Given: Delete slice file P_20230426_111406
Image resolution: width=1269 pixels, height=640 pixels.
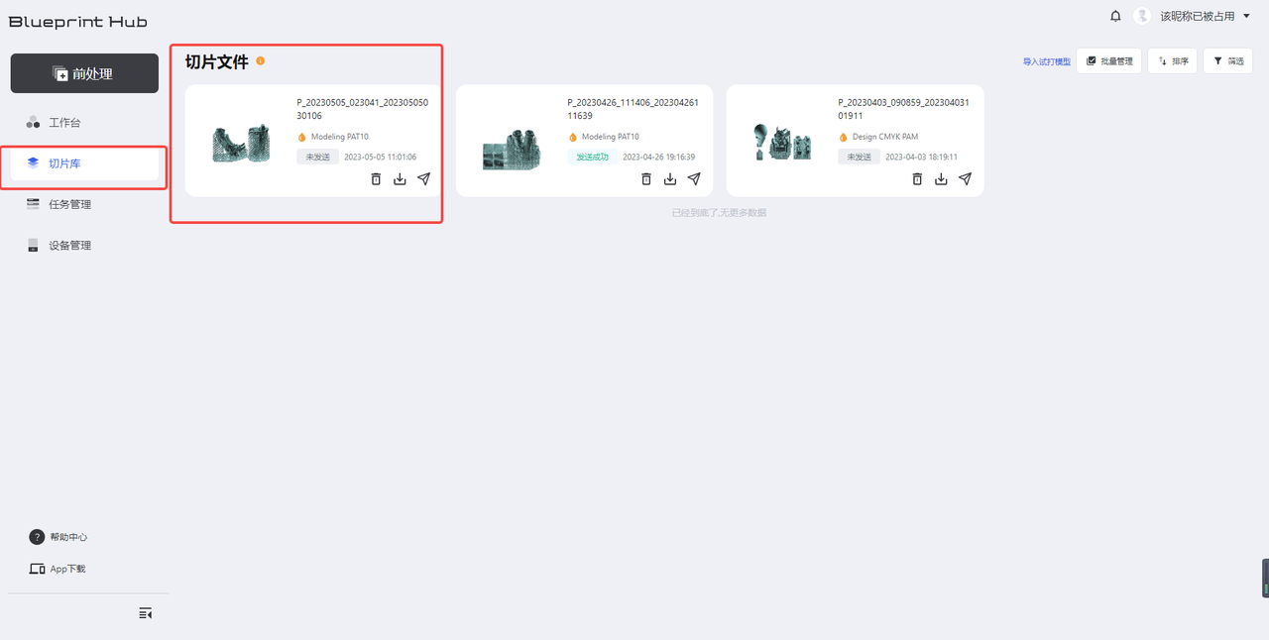Looking at the screenshot, I should (646, 179).
